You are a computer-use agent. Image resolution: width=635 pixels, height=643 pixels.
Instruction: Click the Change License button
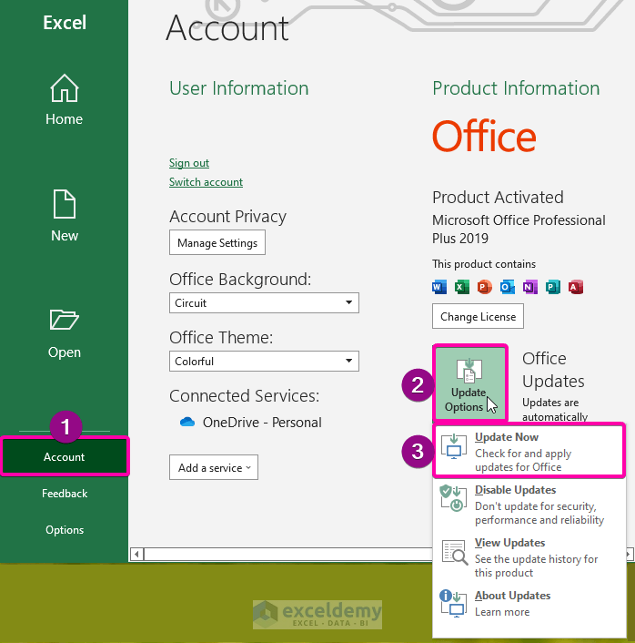pos(478,316)
